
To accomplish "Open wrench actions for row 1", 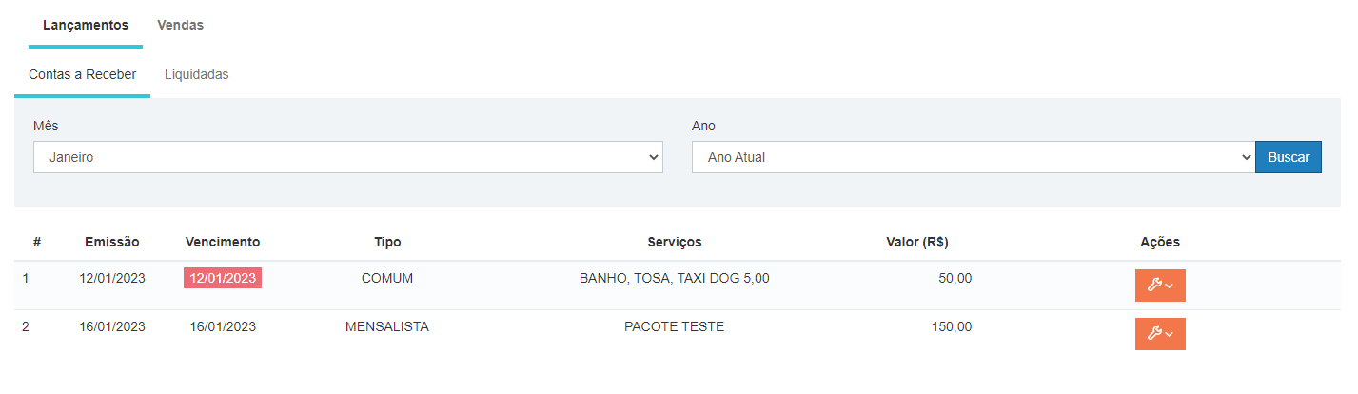I will pyautogui.click(x=1159, y=286).
